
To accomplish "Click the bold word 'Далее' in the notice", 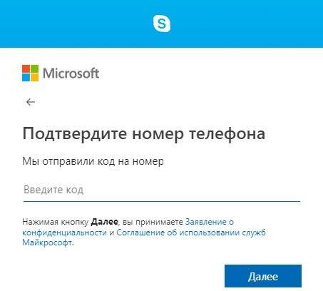I will [x=105, y=222].
